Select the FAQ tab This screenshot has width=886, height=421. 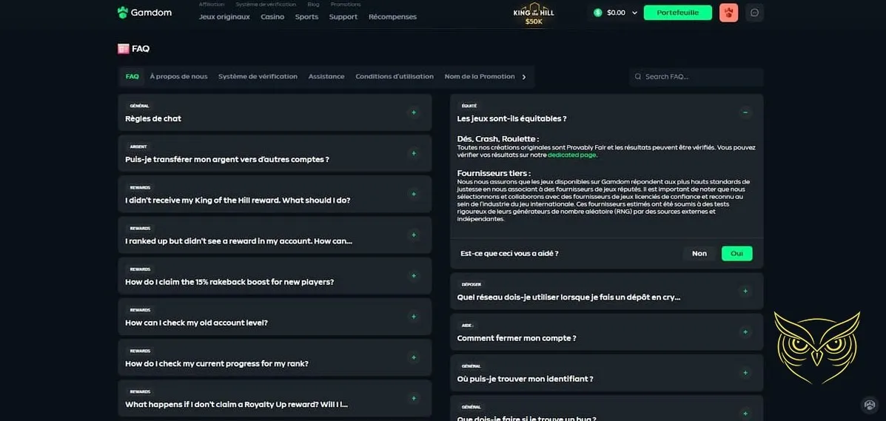[x=132, y=76]
